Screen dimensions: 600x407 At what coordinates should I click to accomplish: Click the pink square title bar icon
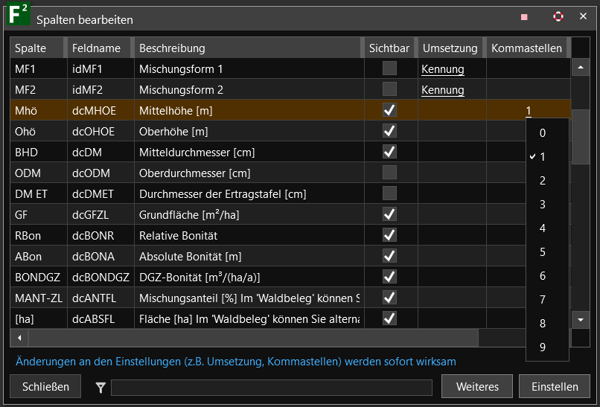(524, 16)
